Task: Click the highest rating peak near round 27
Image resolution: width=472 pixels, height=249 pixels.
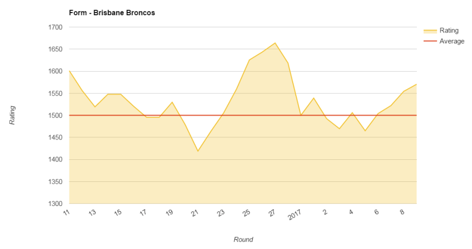Action: pyautogui.click(x=275, y=43)
